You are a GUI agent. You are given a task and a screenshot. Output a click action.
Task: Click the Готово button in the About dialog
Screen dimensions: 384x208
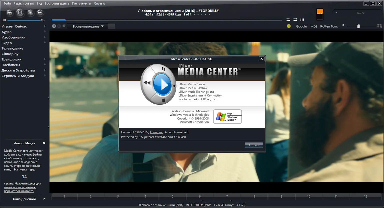tap(254, 145)
